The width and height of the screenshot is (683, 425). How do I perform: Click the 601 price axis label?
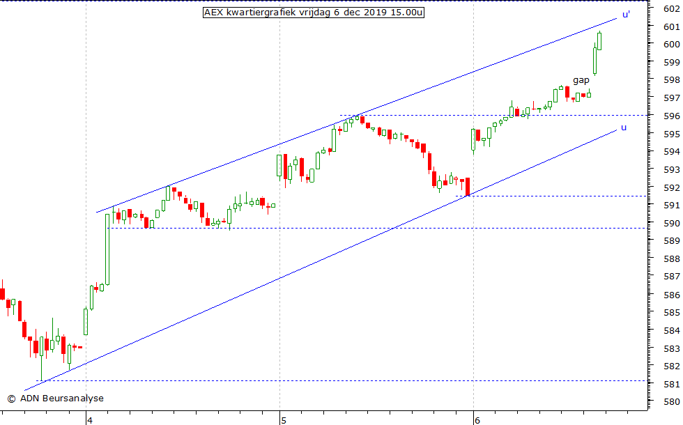[x=671, y=26]
